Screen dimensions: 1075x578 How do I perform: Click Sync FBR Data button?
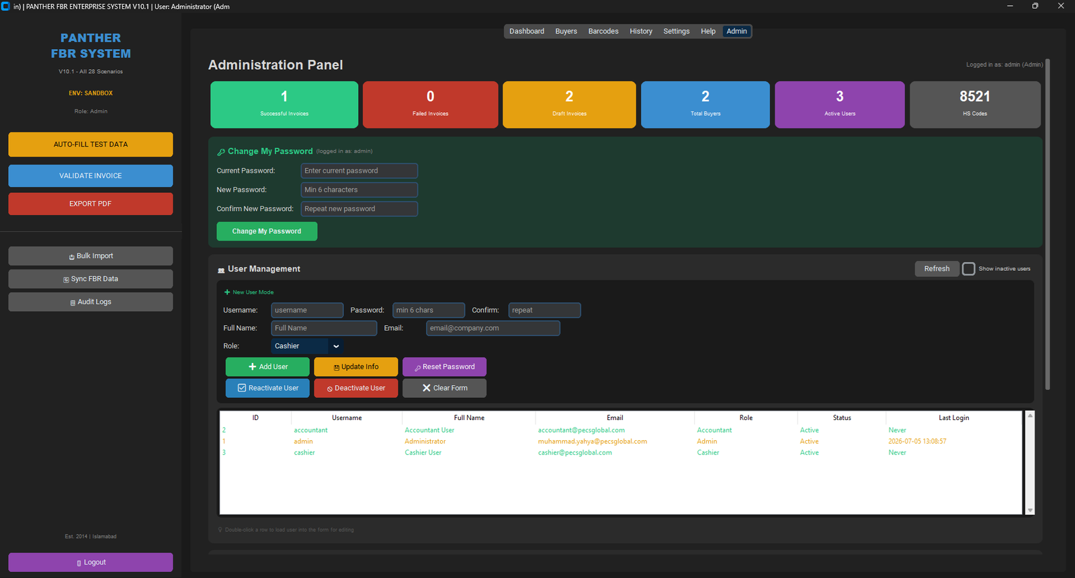(x=91, y=279)
